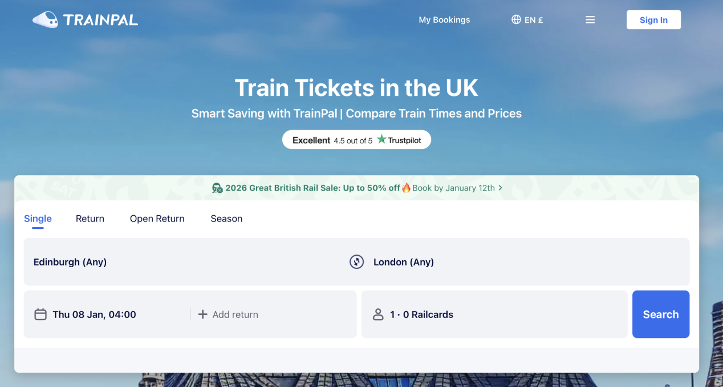Click the Trustpilot star icon
This screenshot has width=723, height=387.
(381, 140)
